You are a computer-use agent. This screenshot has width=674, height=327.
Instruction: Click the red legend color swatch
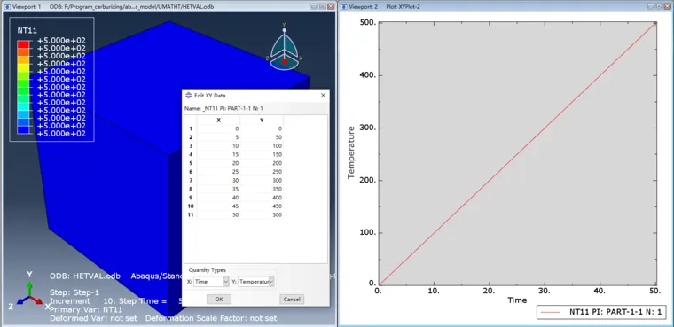click(23, 44)
